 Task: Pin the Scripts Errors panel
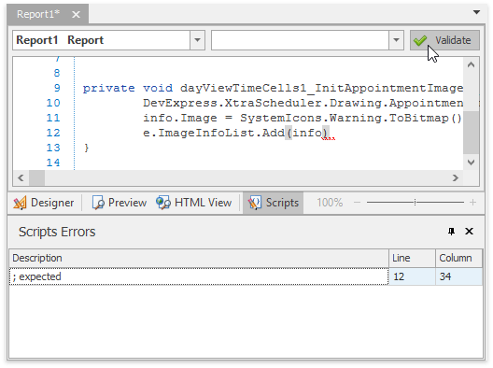pyautogui.click(x=451, y=232)
